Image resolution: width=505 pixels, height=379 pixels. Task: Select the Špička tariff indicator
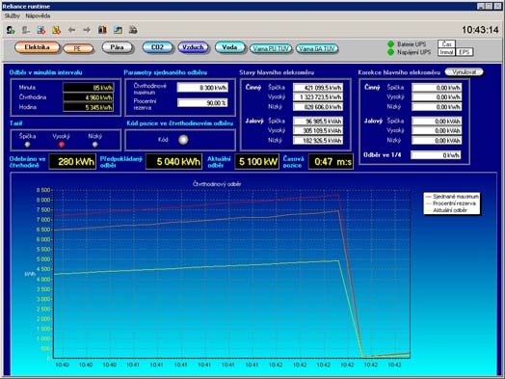[27, 145]
